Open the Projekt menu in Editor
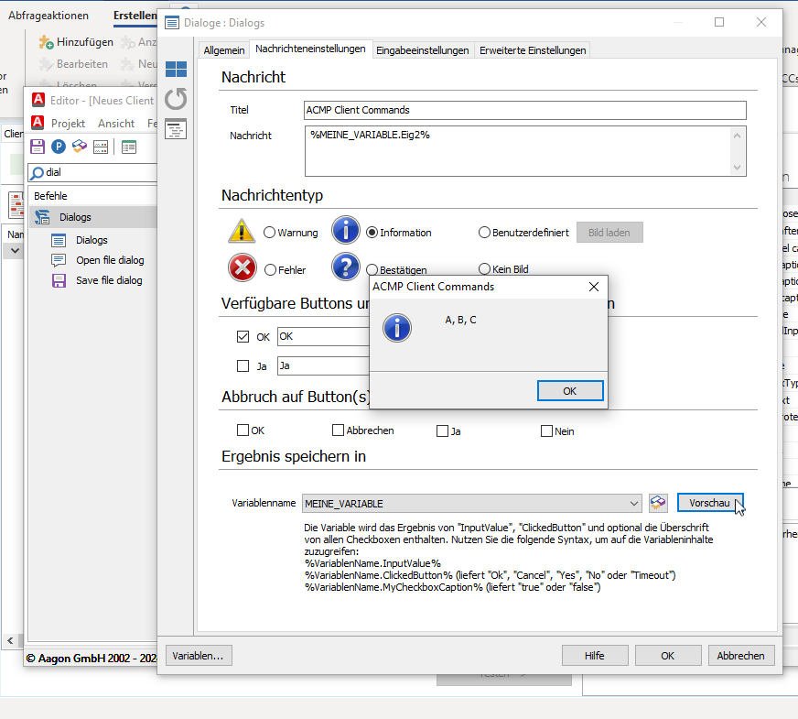The image size is (798, 719). 68,124
